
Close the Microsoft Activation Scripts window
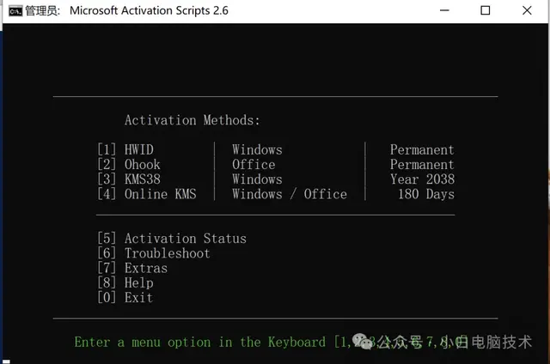click(x=527, y=11)
